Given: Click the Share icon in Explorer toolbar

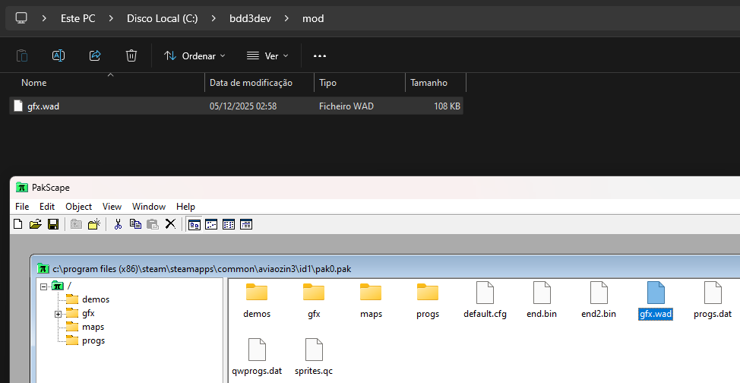Looking at the screenshot, I should pyautogui.click(x=95, y=55).
